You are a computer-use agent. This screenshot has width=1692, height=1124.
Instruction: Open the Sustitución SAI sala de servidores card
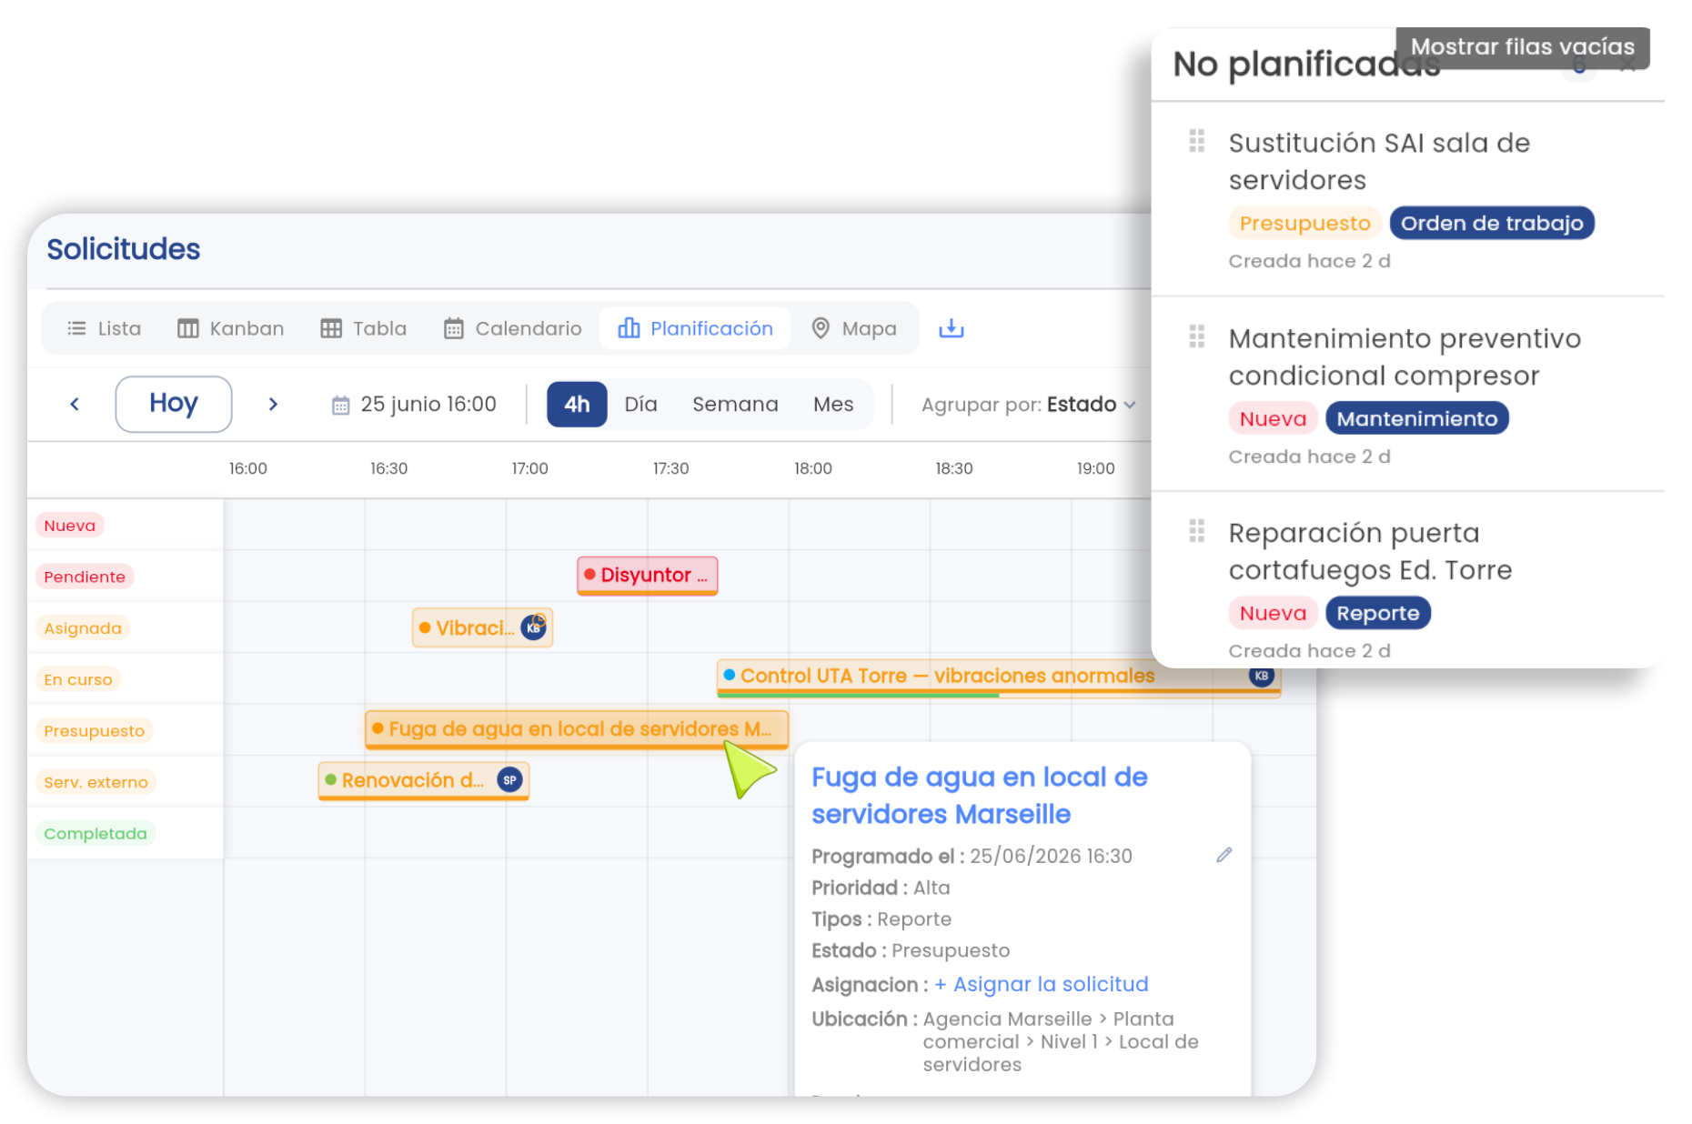1407,198
